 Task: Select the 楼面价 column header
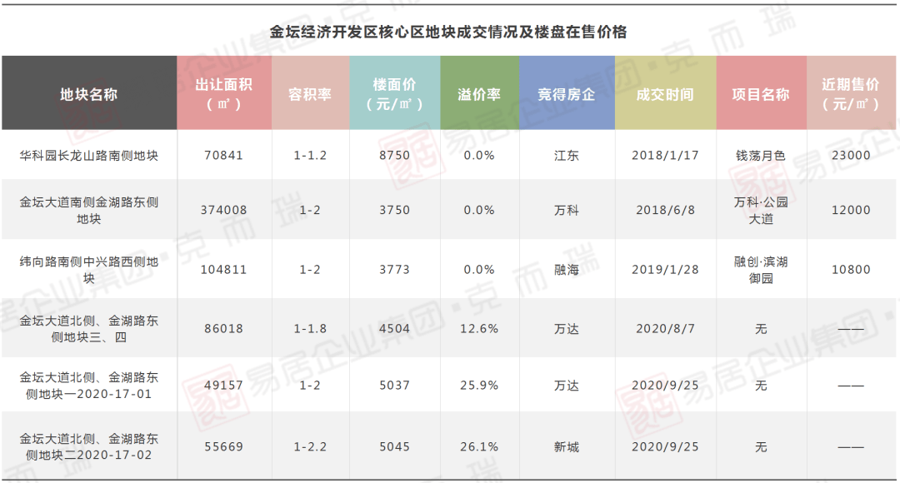pos(395,93)
